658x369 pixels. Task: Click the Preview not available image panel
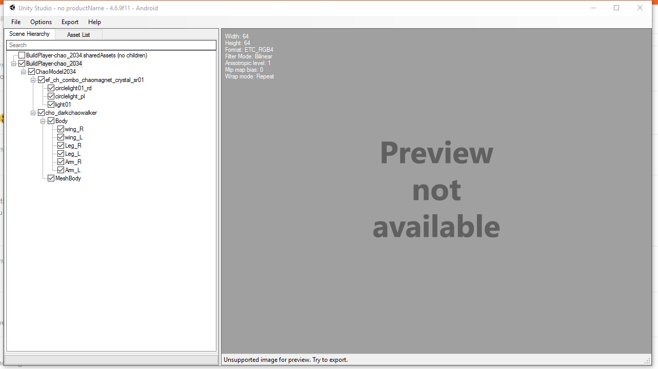point(436,191)
